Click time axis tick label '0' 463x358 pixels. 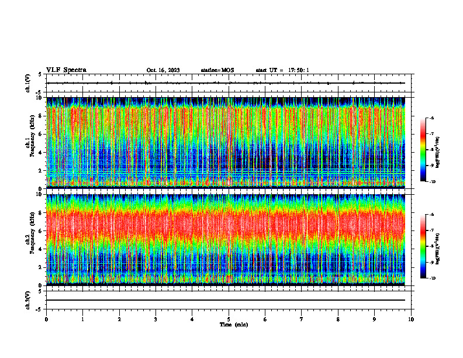tap(46, 319)
